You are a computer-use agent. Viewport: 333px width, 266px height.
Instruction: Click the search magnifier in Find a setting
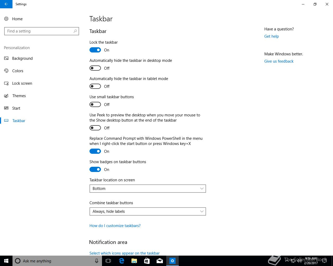coord(75,31)
